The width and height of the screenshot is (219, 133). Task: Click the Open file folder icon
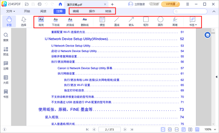pos(27,4)
